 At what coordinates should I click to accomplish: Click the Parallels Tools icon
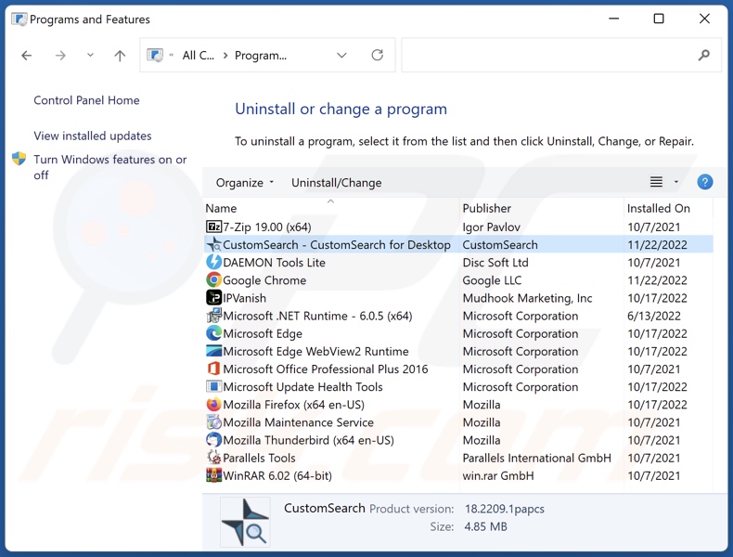pyautogui.click(x=213, y=458)
